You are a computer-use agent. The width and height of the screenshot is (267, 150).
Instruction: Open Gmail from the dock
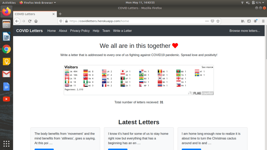point(6,74)
